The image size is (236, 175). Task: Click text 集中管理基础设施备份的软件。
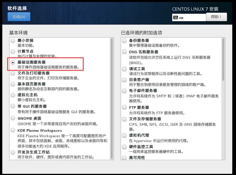tap(154, 46)
